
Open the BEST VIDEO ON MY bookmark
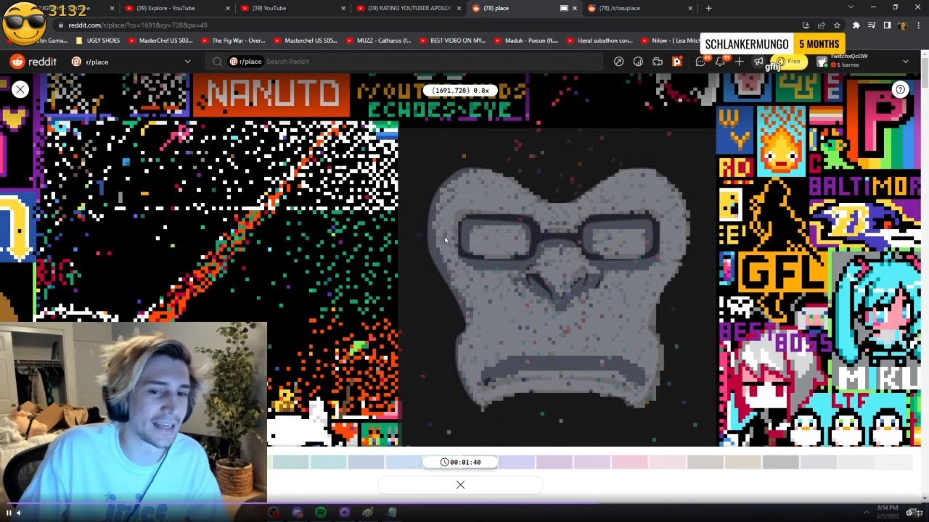click(452, 41)
